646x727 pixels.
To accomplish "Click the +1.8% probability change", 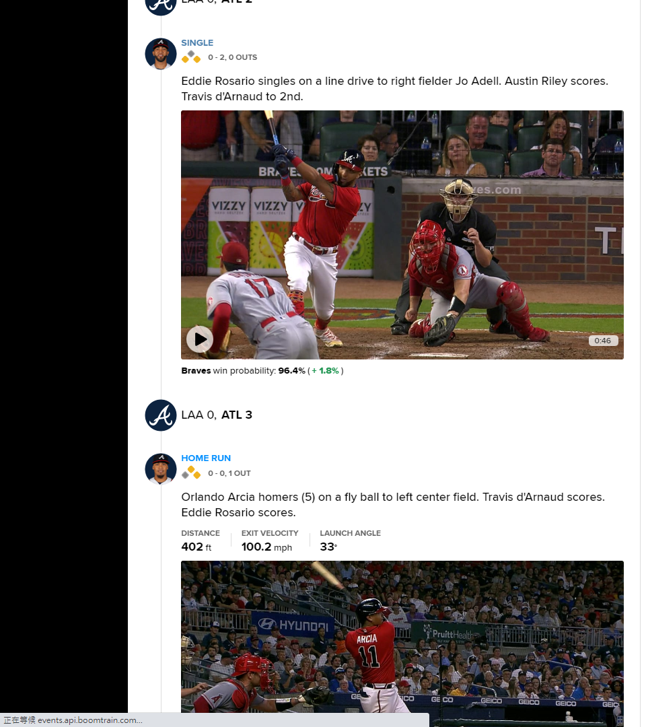I will tap(325, 371).
